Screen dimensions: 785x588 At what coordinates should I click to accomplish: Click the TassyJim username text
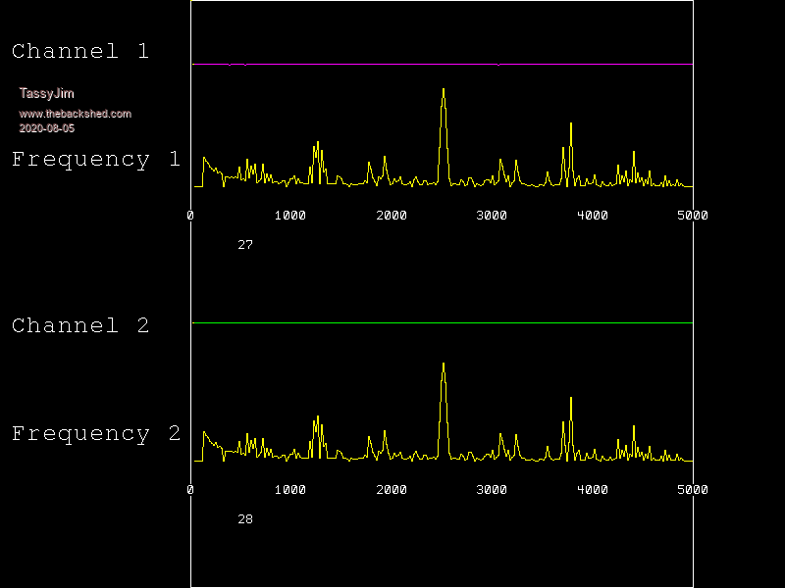pos(46,94)
